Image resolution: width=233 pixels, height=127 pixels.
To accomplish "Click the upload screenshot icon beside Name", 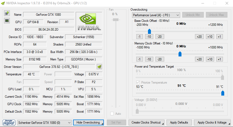I will [x=7, y=13].
